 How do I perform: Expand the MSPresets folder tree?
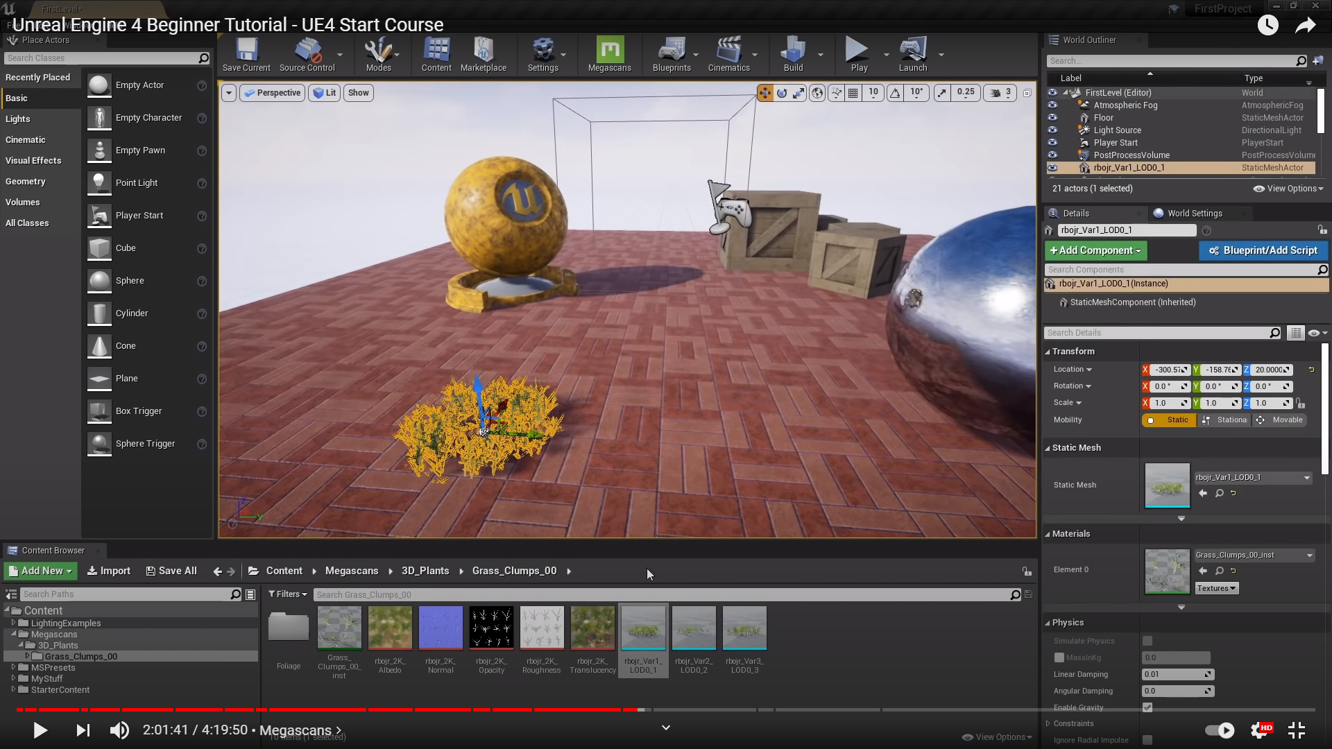click(13, 667)
